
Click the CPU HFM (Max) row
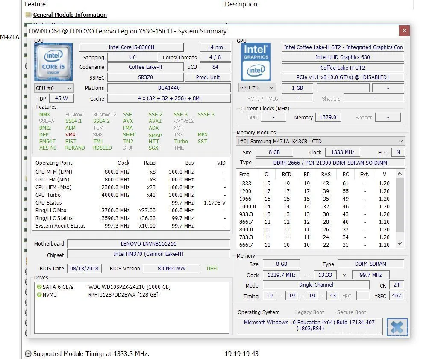tap(131, 187)
